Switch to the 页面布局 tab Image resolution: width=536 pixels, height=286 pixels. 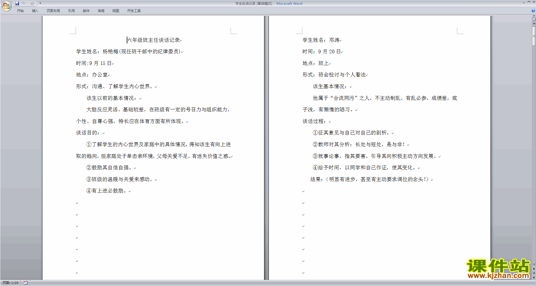[x=53, y=11]
